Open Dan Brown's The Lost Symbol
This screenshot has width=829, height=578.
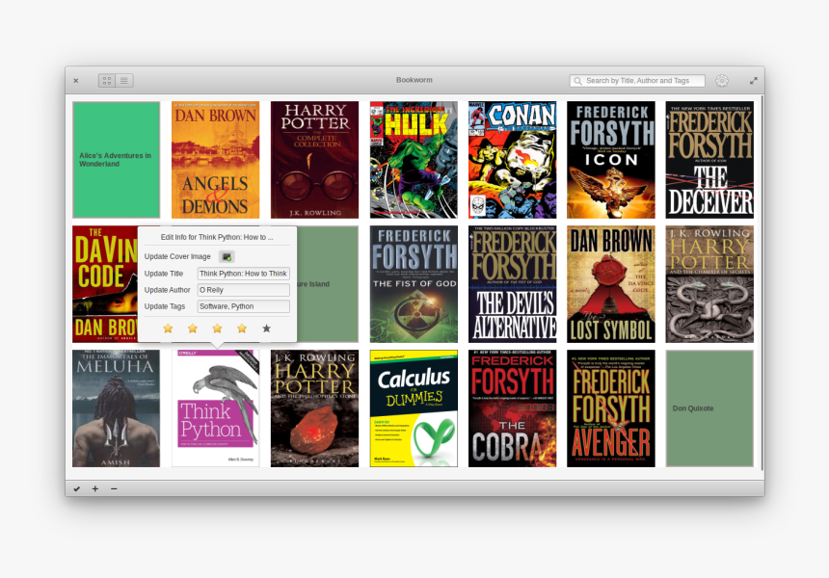tap(611, 284)
